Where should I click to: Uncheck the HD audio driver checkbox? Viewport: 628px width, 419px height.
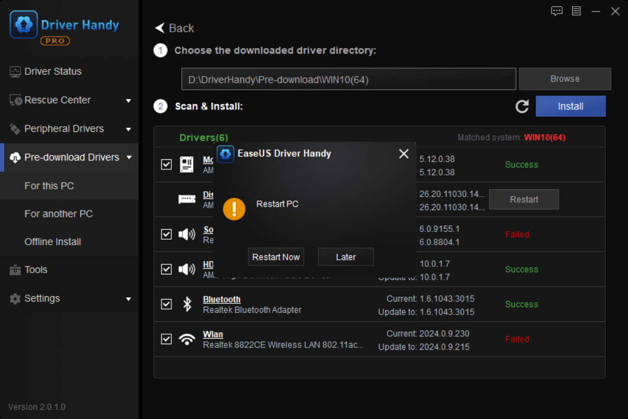pyautogui.click(x=166, y=269)
